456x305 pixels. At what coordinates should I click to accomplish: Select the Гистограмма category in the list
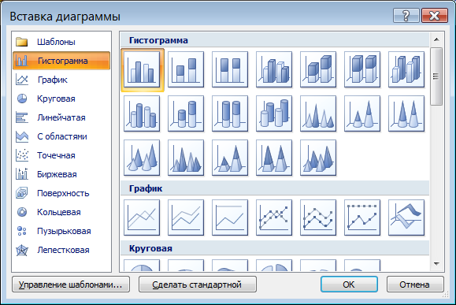tap(61, 61)
